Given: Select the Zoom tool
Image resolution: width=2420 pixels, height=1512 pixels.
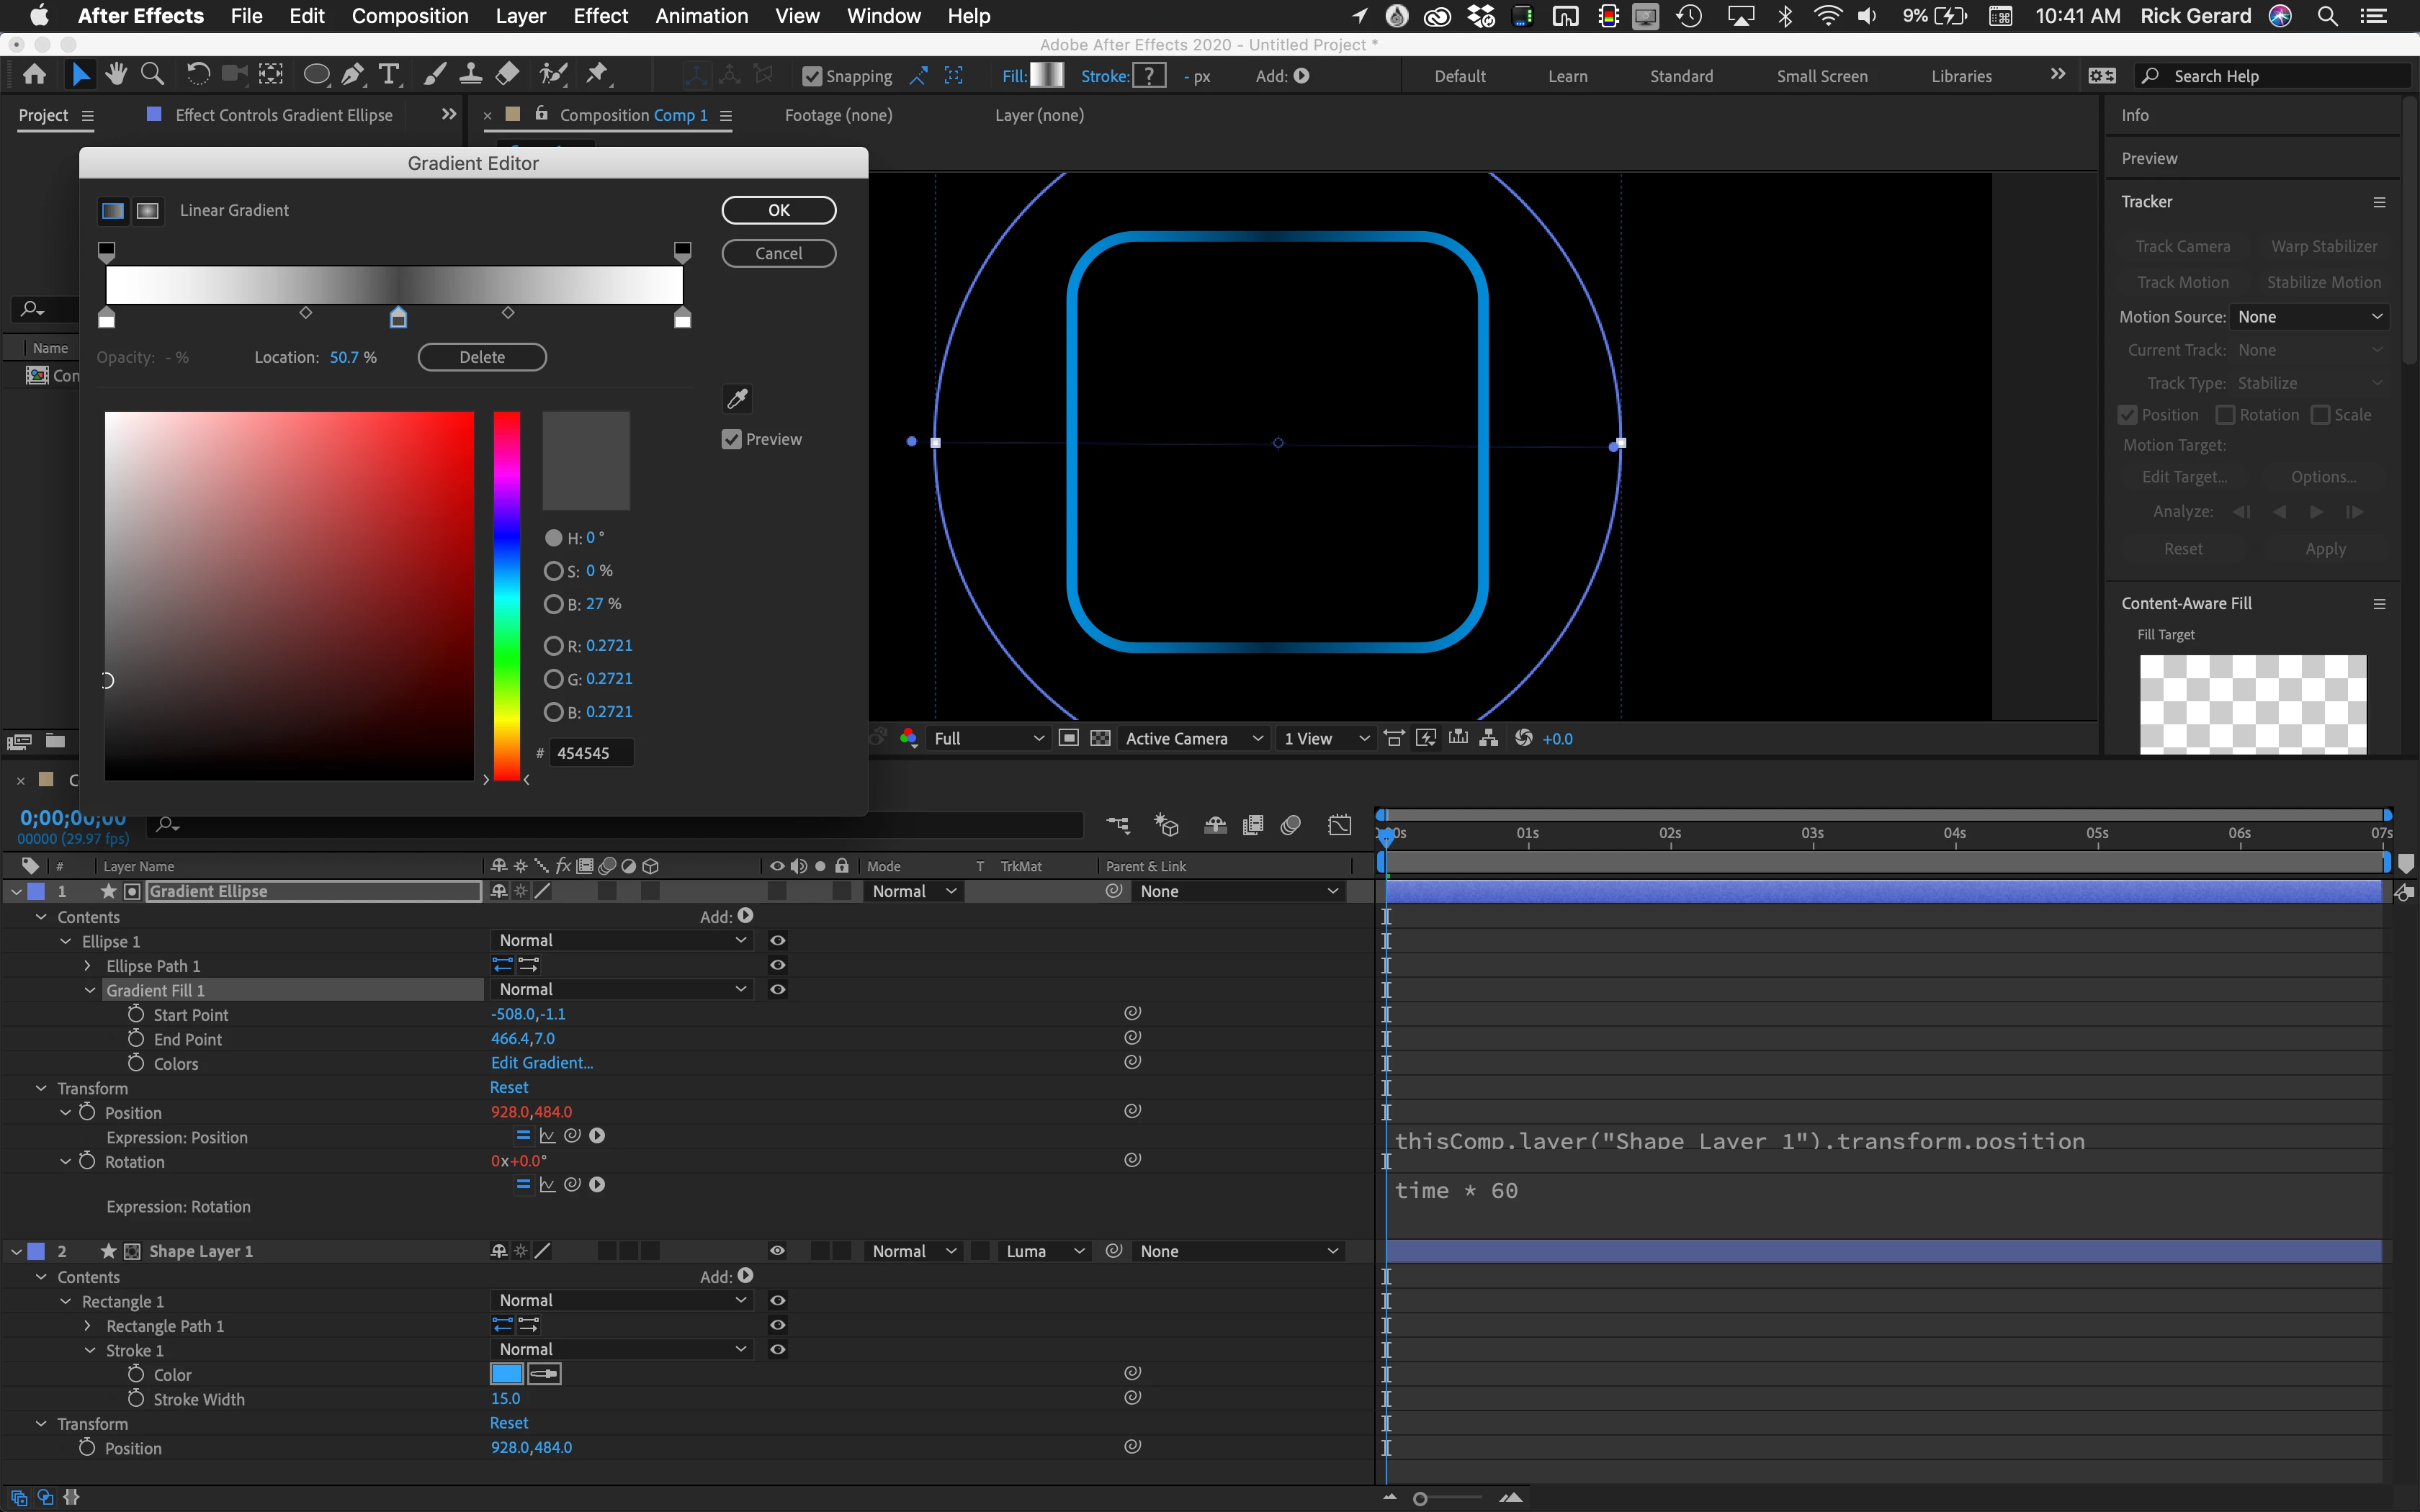Looking at the screenshot, I should [x=152, y=74].
